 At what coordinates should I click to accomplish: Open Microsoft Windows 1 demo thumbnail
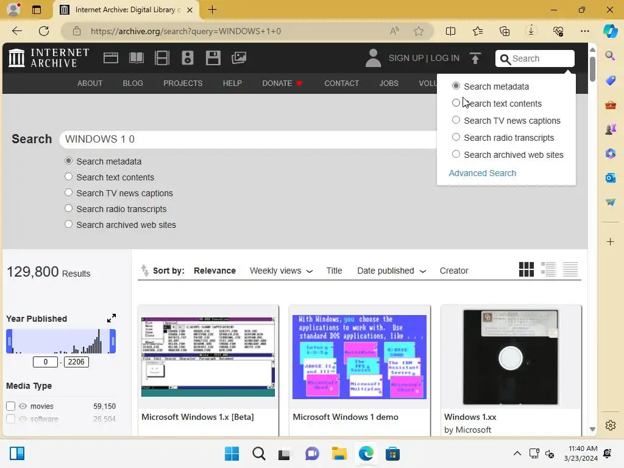pos(360,357)
